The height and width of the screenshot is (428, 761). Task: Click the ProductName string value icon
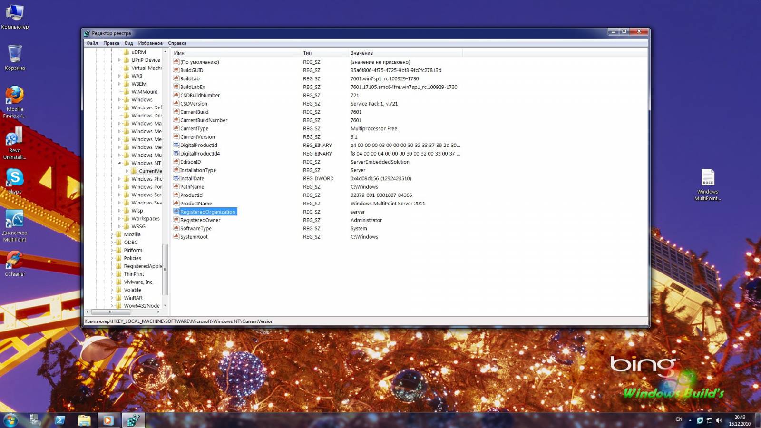tap(176, 203)
